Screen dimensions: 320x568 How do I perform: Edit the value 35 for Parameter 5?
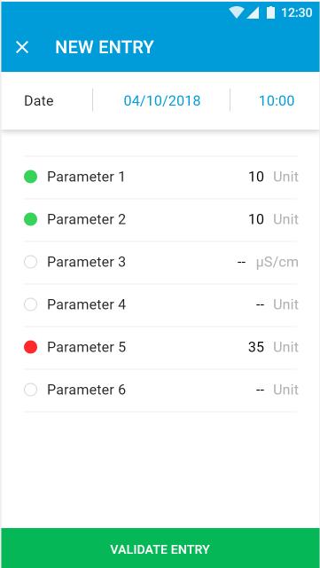coord(256,347)
